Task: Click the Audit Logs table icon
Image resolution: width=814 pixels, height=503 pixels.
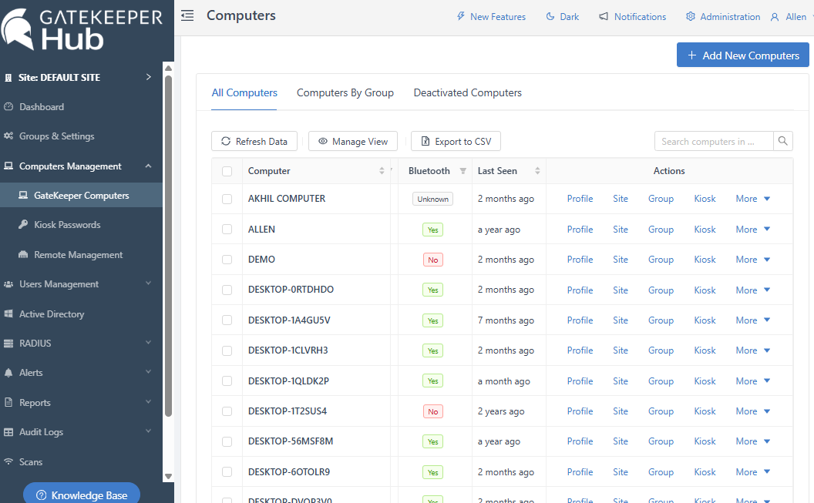Action: coord(8,432)
